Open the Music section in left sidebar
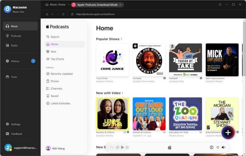This screenshot has height=156, width=246. (x=20, y=26)
